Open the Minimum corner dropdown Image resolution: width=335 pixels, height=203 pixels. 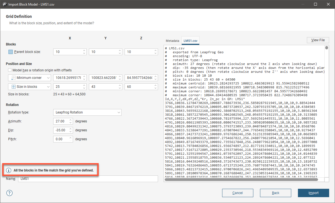tap(48, 78)
